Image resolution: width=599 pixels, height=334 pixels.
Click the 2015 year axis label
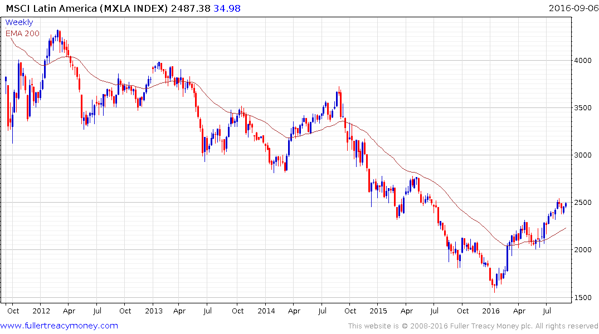tap(378, 311)
